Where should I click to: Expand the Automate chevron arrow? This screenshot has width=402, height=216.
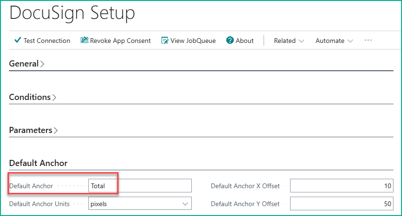tap(350, 41)
